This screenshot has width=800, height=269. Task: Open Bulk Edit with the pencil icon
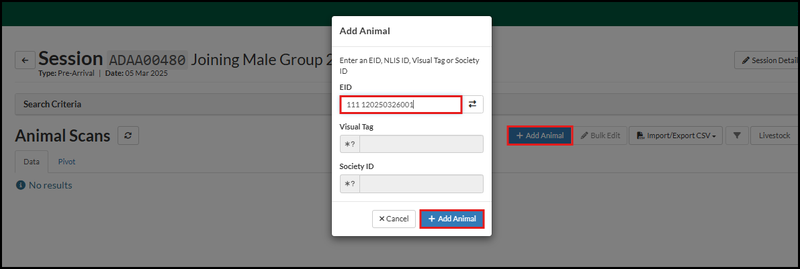601,136
